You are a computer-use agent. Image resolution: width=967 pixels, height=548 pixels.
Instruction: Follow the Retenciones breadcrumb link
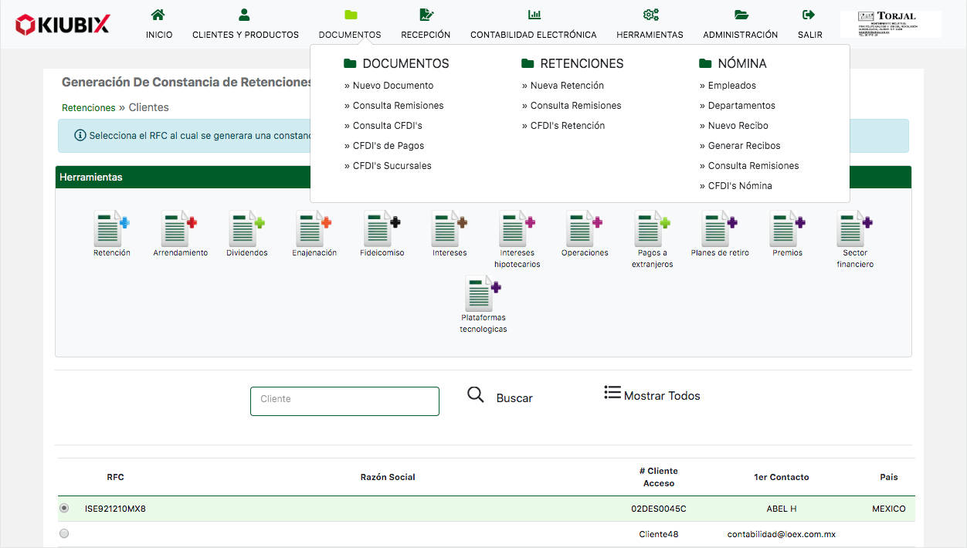[x=88, y=108]
